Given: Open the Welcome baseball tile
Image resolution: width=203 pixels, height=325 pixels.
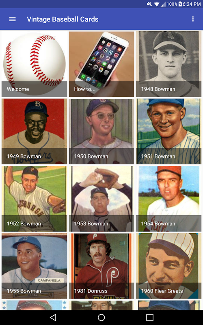Looking at the screenshot, I should tap(35, 64).
